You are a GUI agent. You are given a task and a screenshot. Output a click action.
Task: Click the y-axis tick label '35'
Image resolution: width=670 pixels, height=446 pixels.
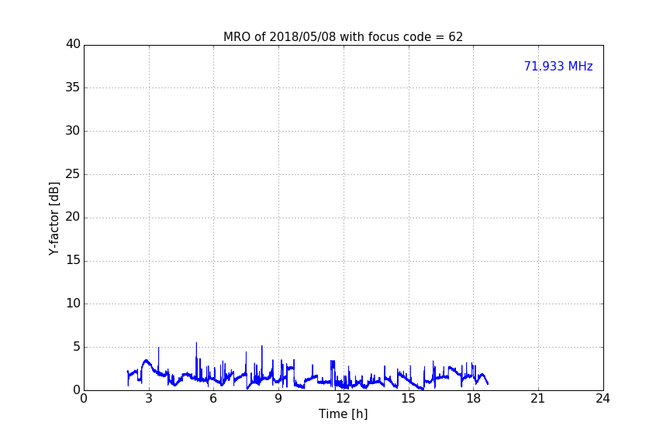tap(73, 87)
